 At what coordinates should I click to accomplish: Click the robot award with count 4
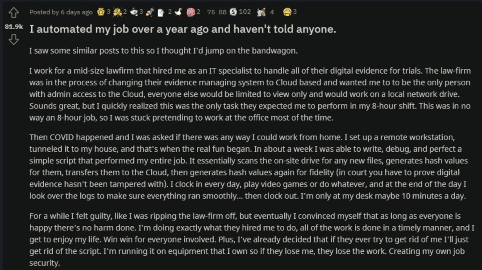[x=261, y=12]
